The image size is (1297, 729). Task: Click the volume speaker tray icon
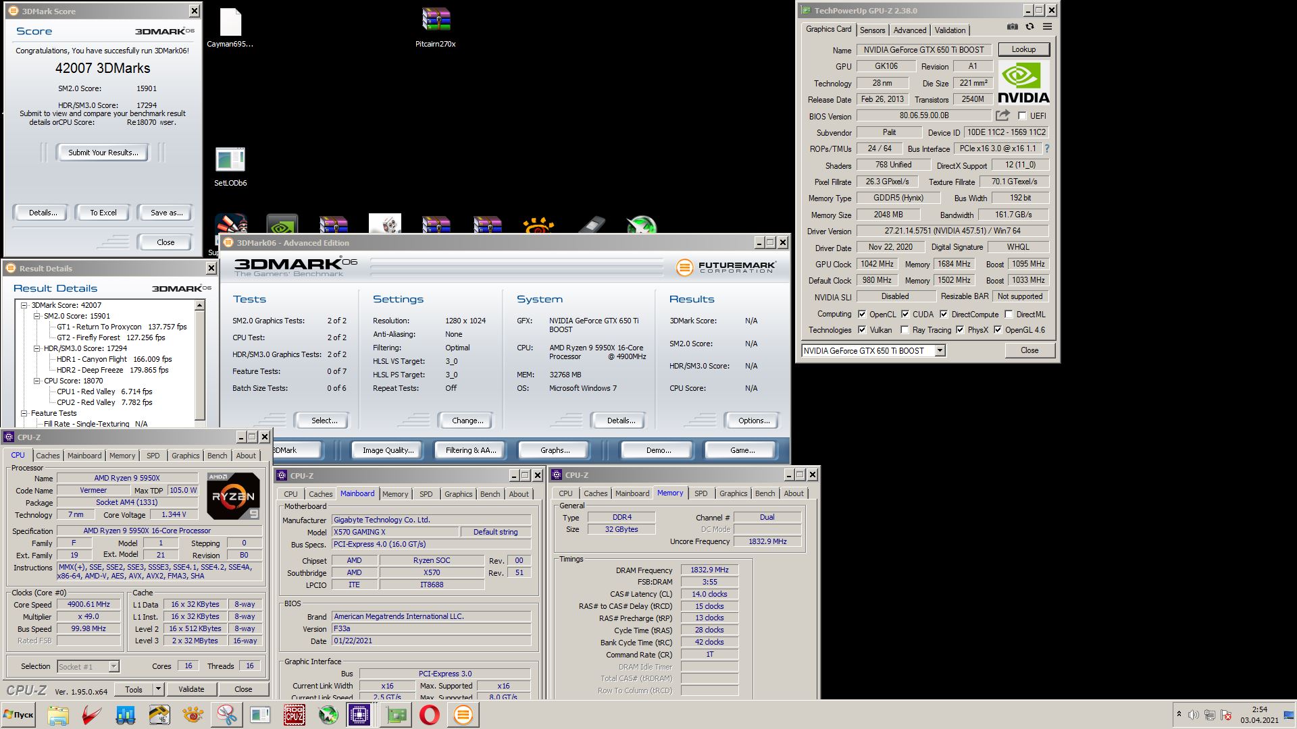click(x=1193, y=715)
